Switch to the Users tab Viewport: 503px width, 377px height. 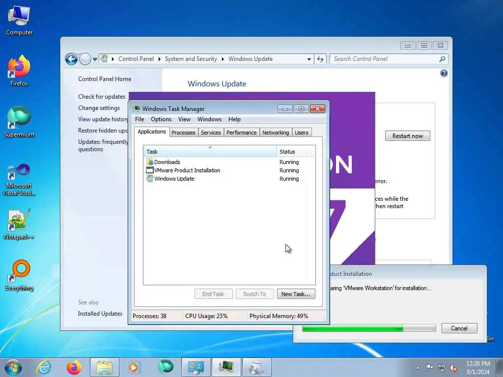click(302, 133)
